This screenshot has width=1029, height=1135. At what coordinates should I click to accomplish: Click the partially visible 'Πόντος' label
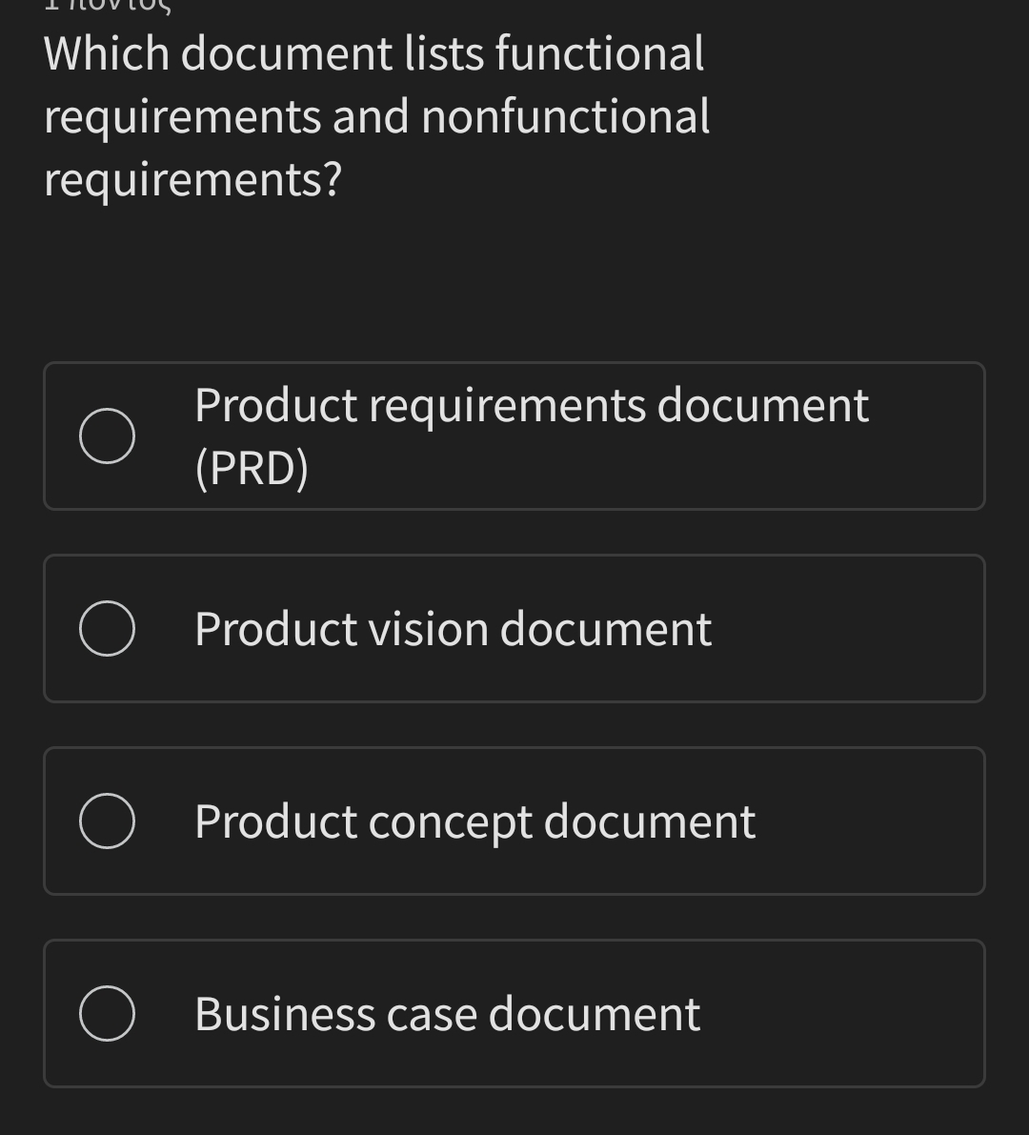pos(105,8)
